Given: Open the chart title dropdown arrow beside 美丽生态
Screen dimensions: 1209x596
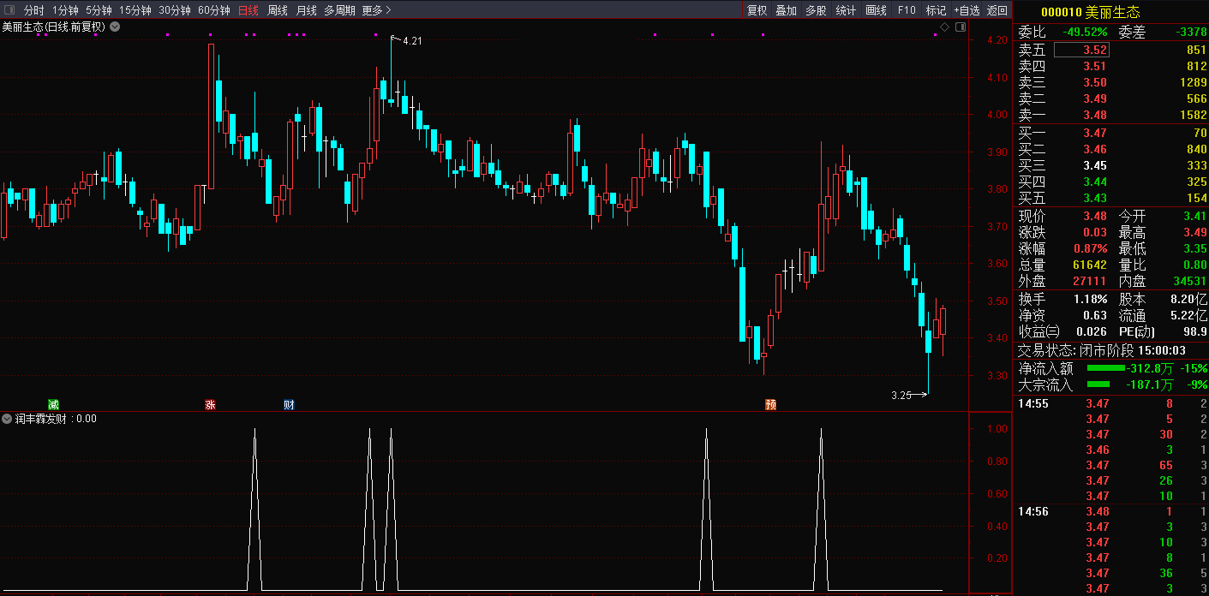Looking at the screenshot, I should [x=115, y=27].
